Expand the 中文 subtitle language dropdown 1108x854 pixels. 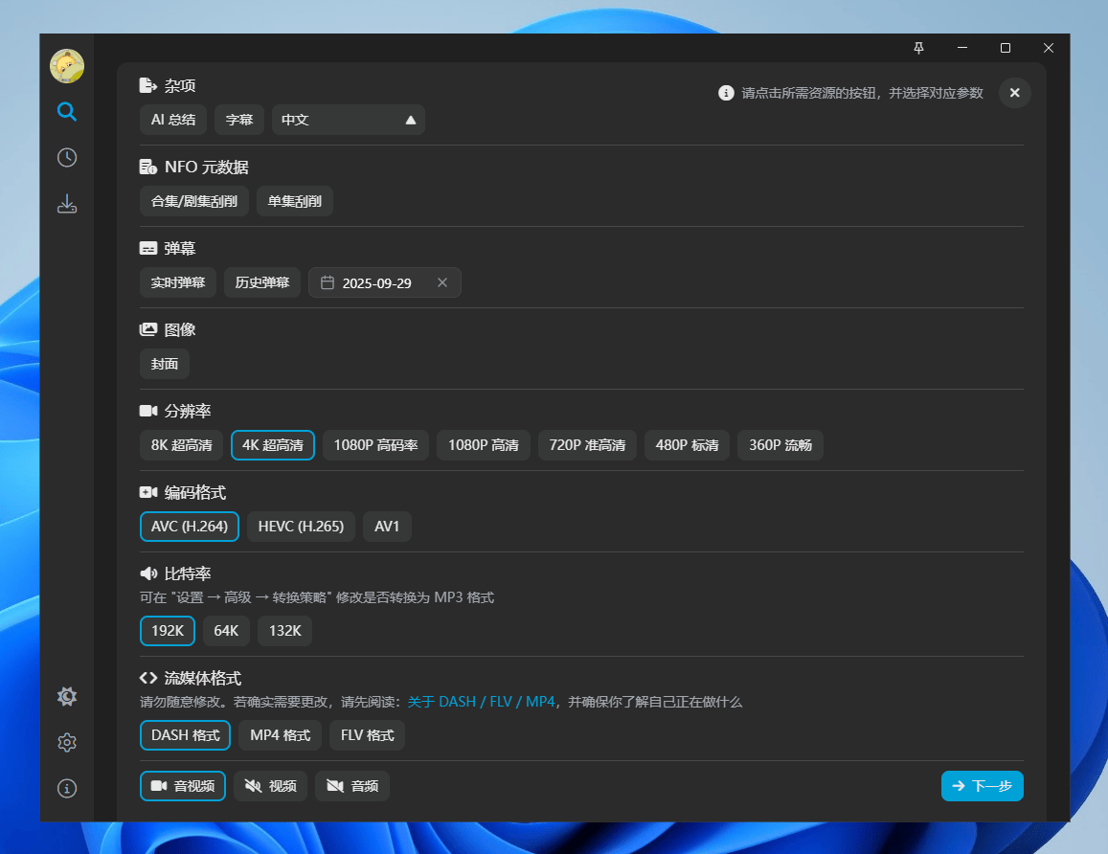click(349, 120)
